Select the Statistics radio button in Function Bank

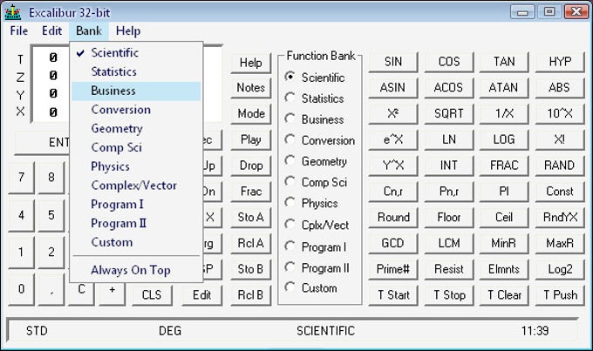point(290,98)
